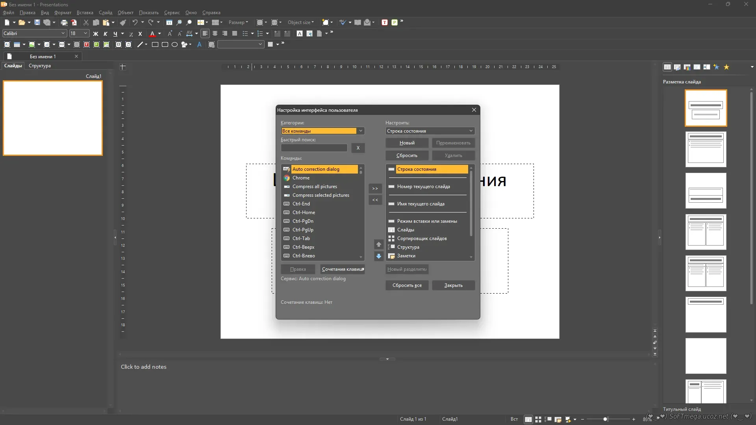Switch to the Структура tab
Viewport: 756px width, 425px height.
click(x=39, y=66)
